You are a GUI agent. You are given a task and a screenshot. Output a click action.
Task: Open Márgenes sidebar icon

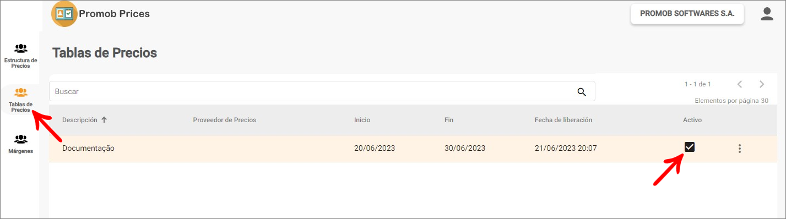[21, 139]
